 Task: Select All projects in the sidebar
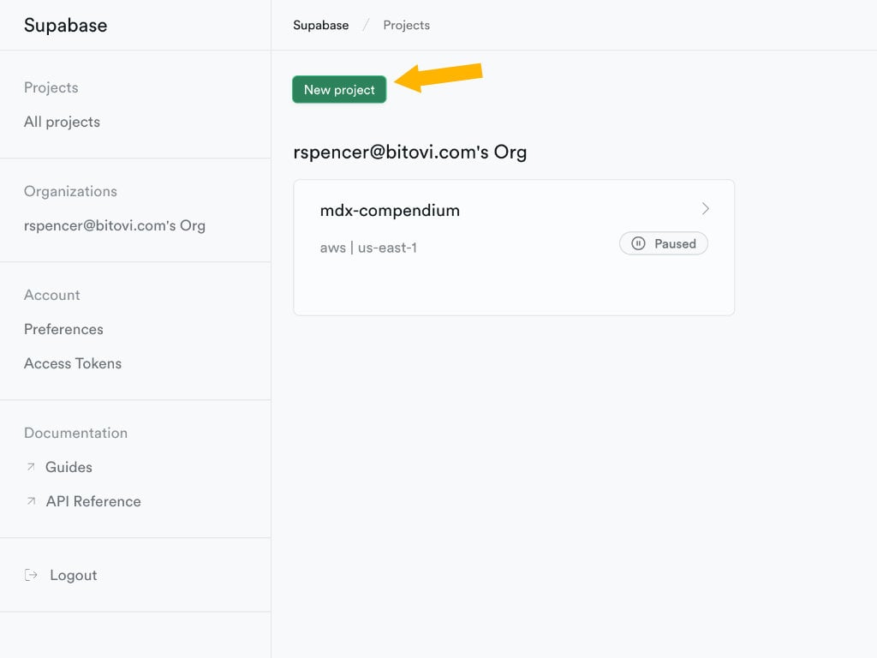click(61, 122)
